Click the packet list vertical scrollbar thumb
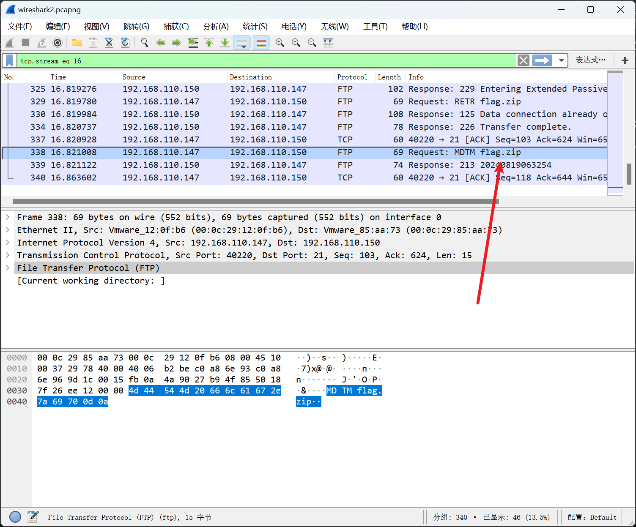Viewport: 636px width, 527px height. pyautogui.click(x=629, y=174)
